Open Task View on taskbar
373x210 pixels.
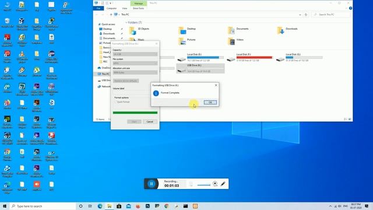click(x=90, y=206)
